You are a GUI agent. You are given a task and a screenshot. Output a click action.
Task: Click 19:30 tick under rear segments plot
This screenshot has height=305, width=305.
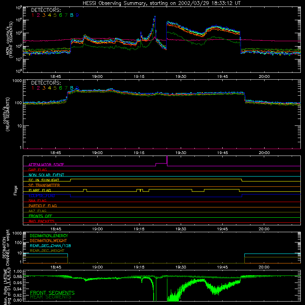[x=181, y=153]
